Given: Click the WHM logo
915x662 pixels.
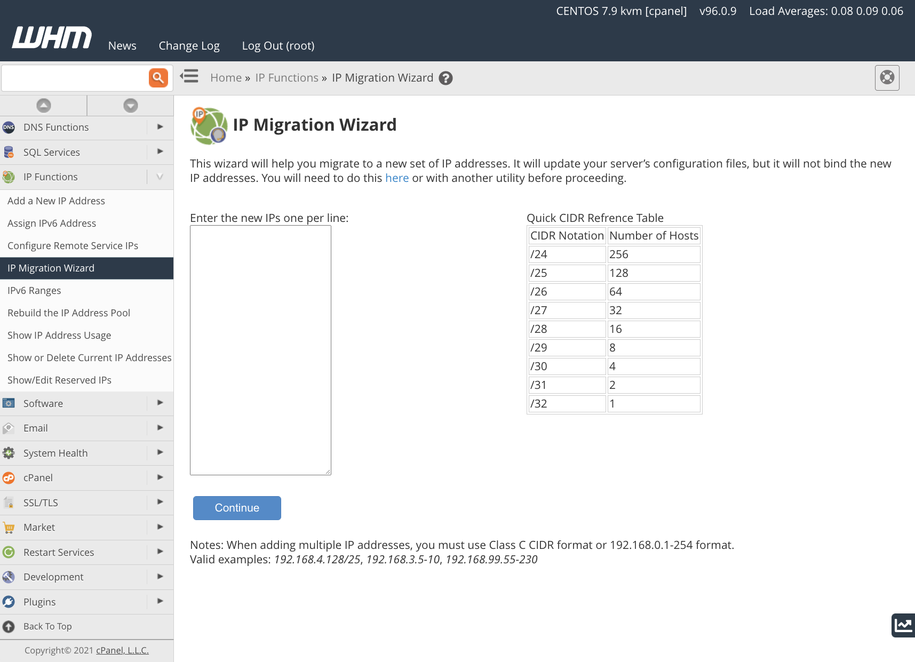Looking at the screenshot, I should tap(52, 38).
